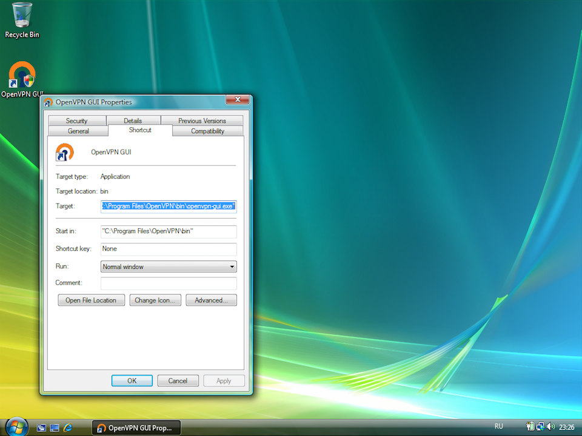Screen dimensions: 582x436
Task: Click the Cancel button
Action: click(x=178, y=381)
